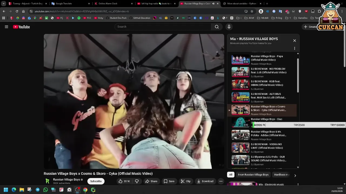Close the Mix playlist panel
This screenshot has width=346, height=194.
tap(295, 41)
